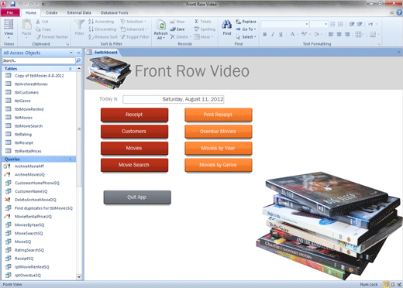Click the Quit App button
403x288 pixels.
click(x=137, y=197)
